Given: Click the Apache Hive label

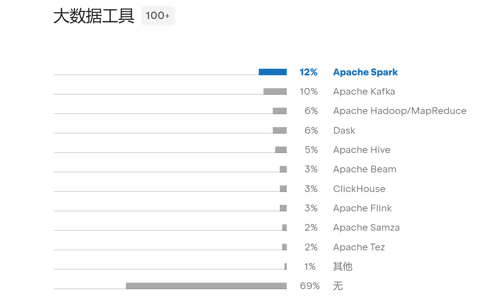Looking at the screenshot, I should [x=362, y=150].
